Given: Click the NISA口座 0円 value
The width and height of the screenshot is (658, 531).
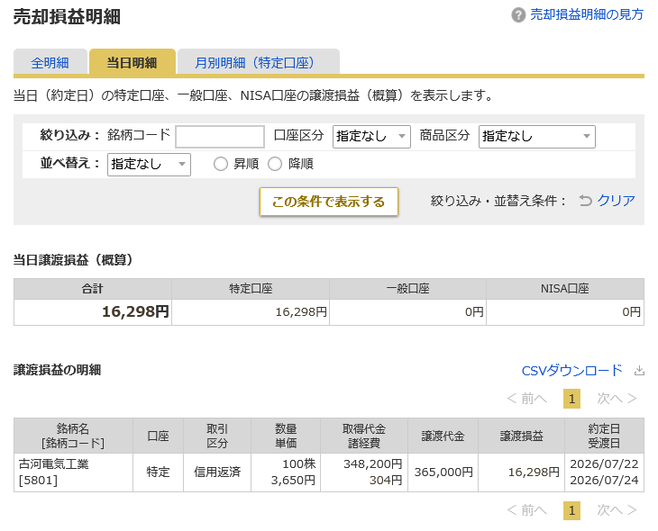Looking at the screenshot, I should (x=631, y=312).
